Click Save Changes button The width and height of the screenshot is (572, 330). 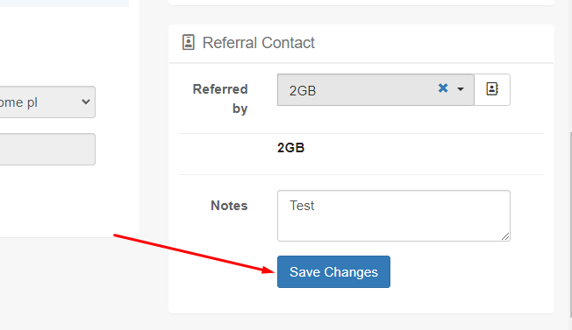(x=333, y=271)
